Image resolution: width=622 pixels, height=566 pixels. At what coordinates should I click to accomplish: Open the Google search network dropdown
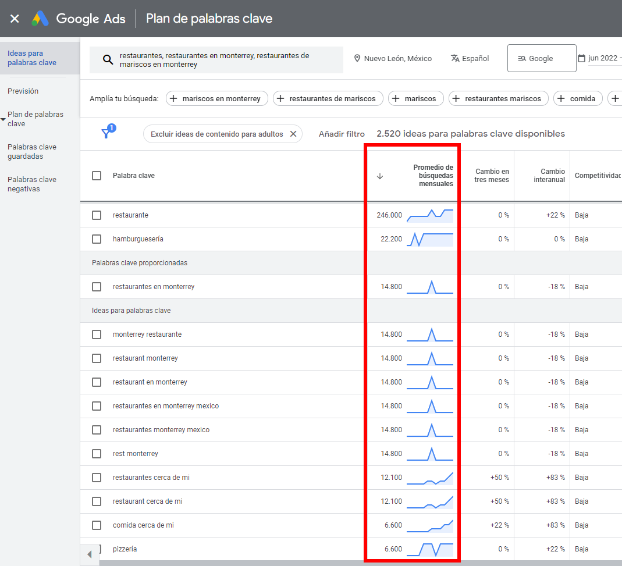click(x=541, y=58)
